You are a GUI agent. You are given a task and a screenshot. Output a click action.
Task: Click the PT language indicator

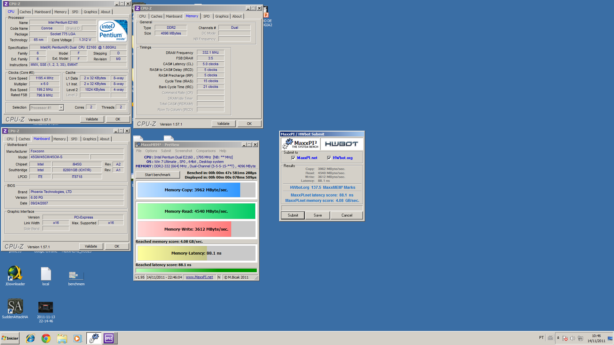[541, 338]
